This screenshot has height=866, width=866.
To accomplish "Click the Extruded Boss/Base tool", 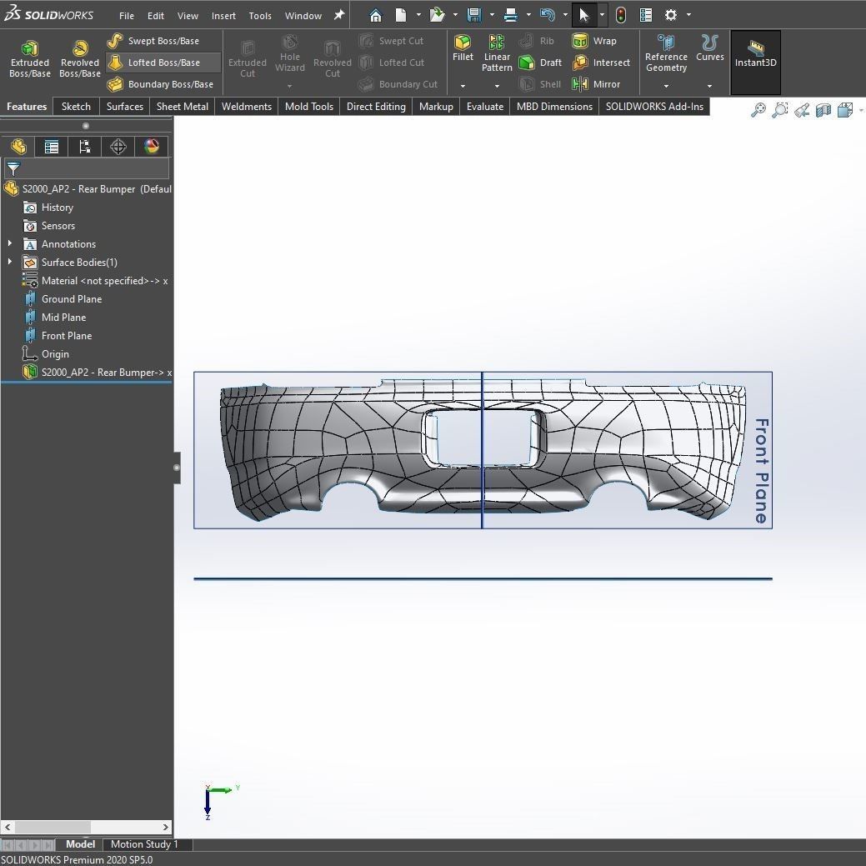I will click(30, 59).
